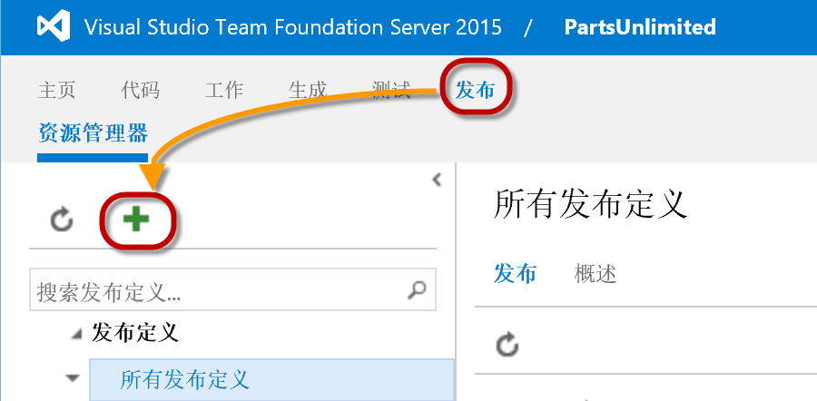Open the PartsUnlimited project link

640,26
